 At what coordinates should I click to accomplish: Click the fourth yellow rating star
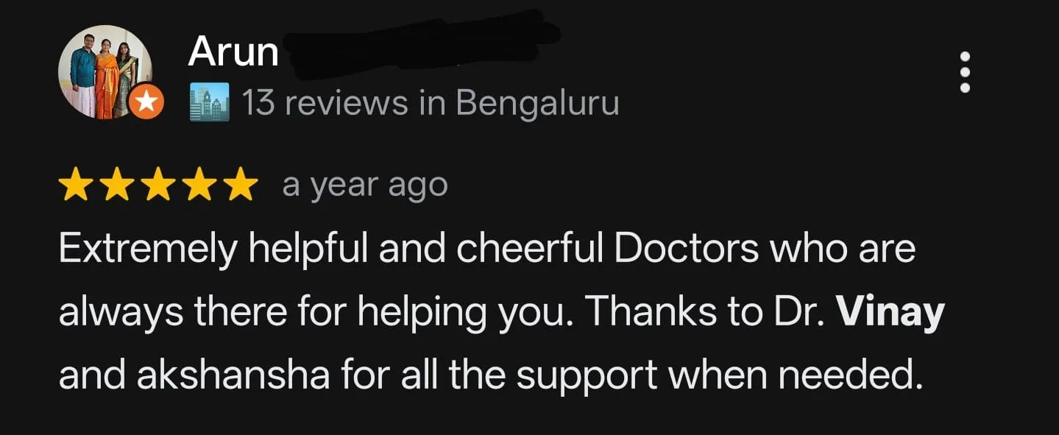point(199,187)
